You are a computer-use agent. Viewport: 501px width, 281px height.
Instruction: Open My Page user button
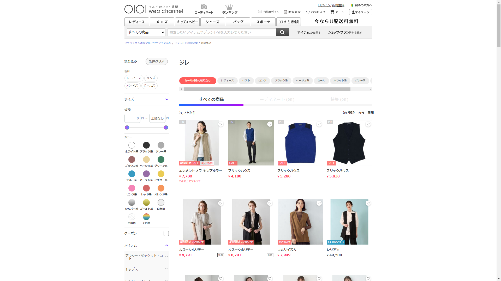360,12
